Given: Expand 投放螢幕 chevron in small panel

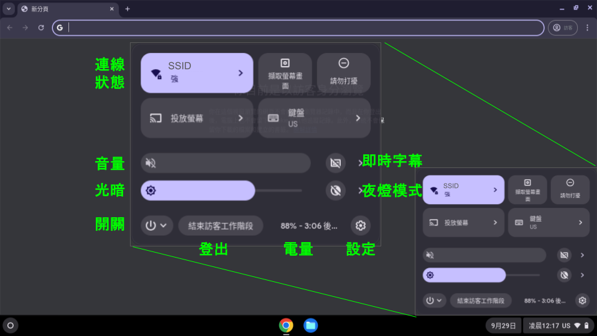Looking at the screenshot, I should [495, 223].
